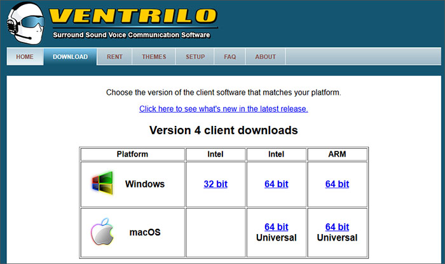The width and height of the screenshot is (445, 264).
Task: Open the SETUP tab
Action: click(195, 57)
